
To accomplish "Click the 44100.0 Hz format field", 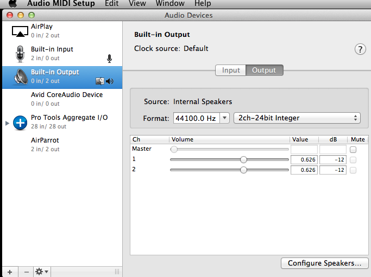I will tap(196, 118).
